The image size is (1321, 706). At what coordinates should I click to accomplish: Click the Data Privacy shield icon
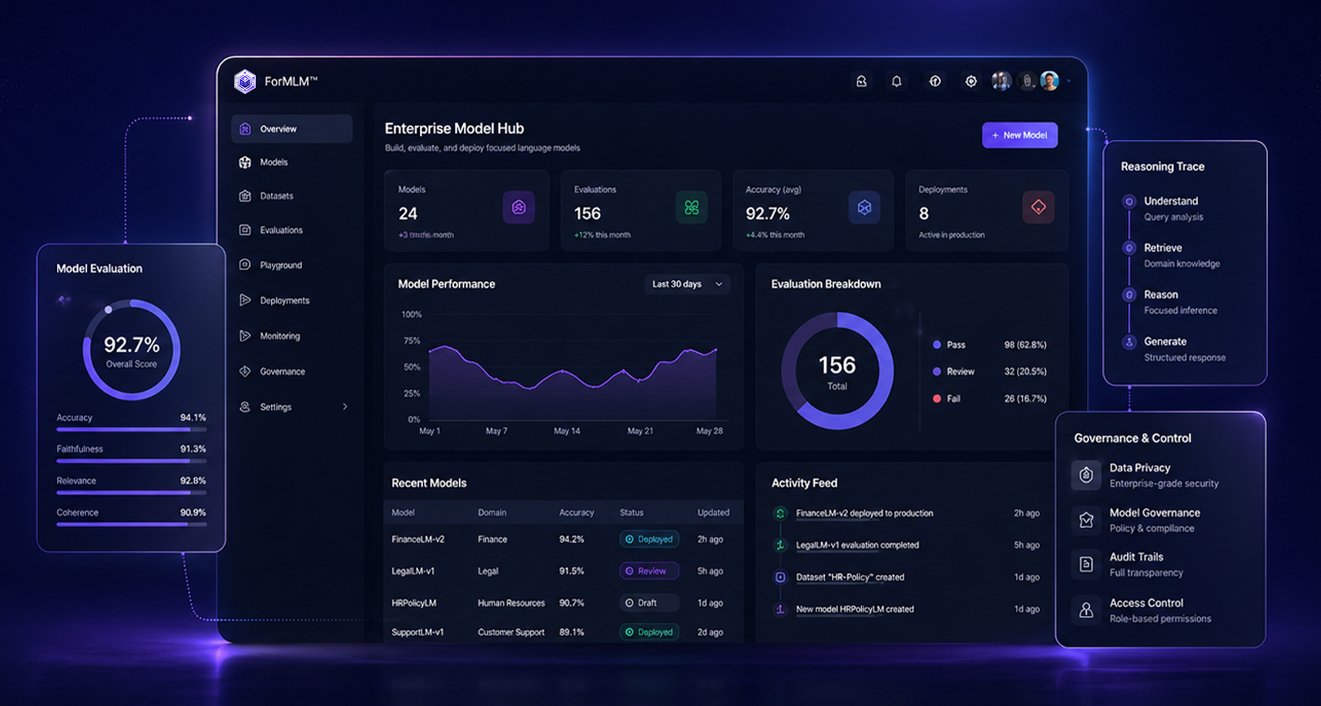pyautogui.click(x=1086, y=475)
